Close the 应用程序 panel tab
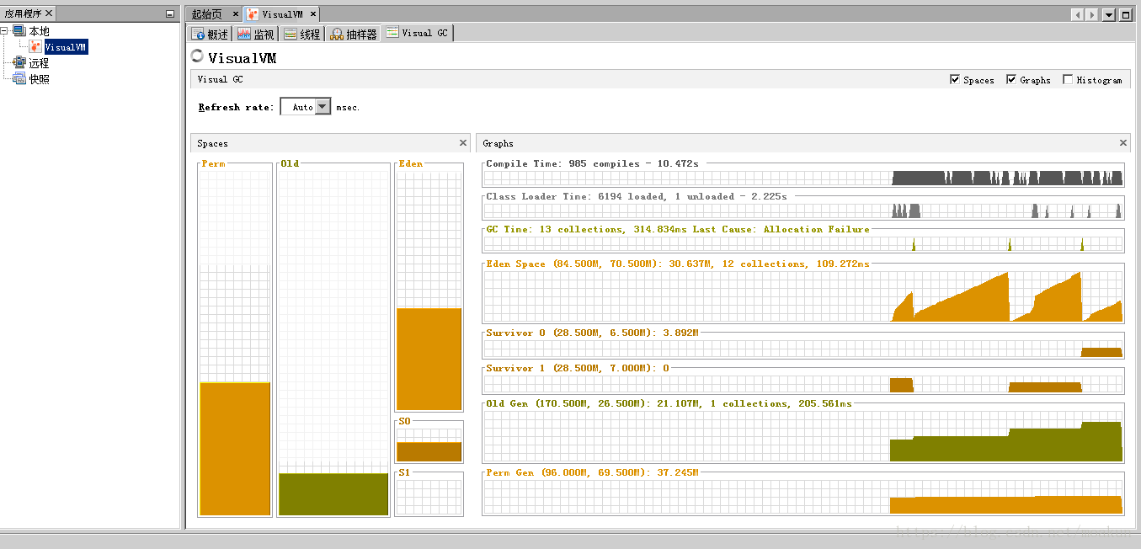Viewport: 1141px width, 549px height. click(x=49, y=13)
